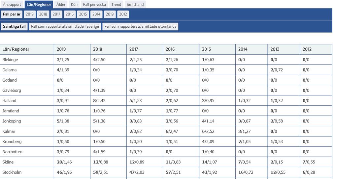The width and height of the screenshot is (338, 179).
Task: Choose year 2016 filter button
Action: tap(70, 14)
